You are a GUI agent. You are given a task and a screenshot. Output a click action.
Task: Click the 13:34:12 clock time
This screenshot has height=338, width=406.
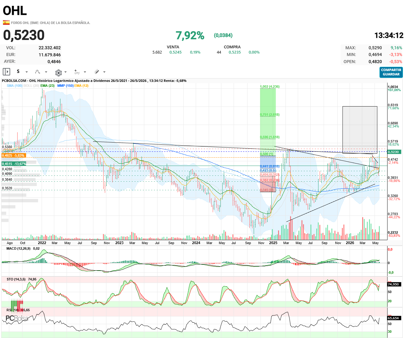pos(389,35)
